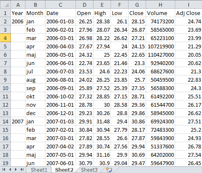Viewport: 202px width, 173px height.
Task: Insert a new worksheet with the tab icon
Action: click(109, 170)
